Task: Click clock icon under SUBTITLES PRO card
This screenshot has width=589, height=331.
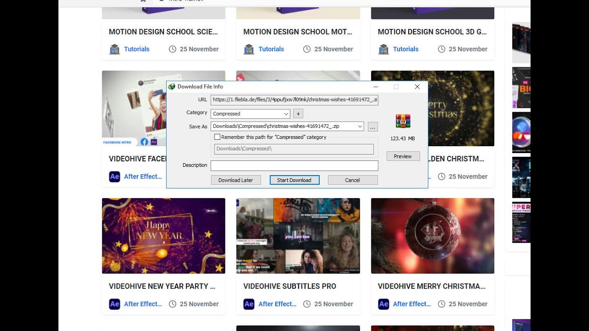Action: coord(307,304)
